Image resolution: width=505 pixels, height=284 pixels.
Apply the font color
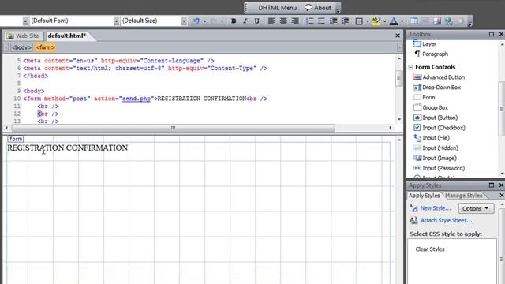pyautogui.click(x=394, y=21)
